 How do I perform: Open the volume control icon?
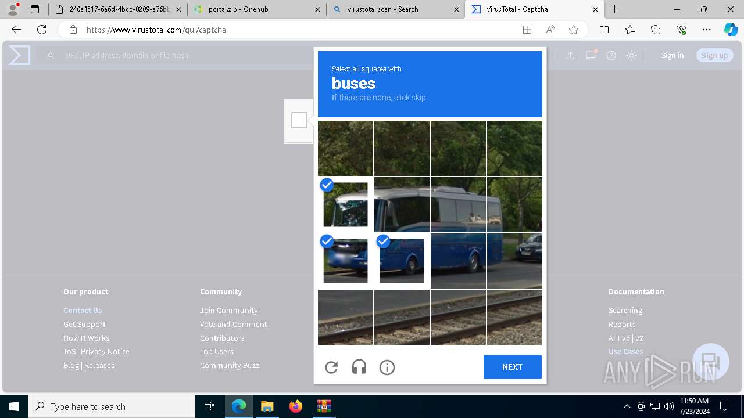(x=669, y=406)
